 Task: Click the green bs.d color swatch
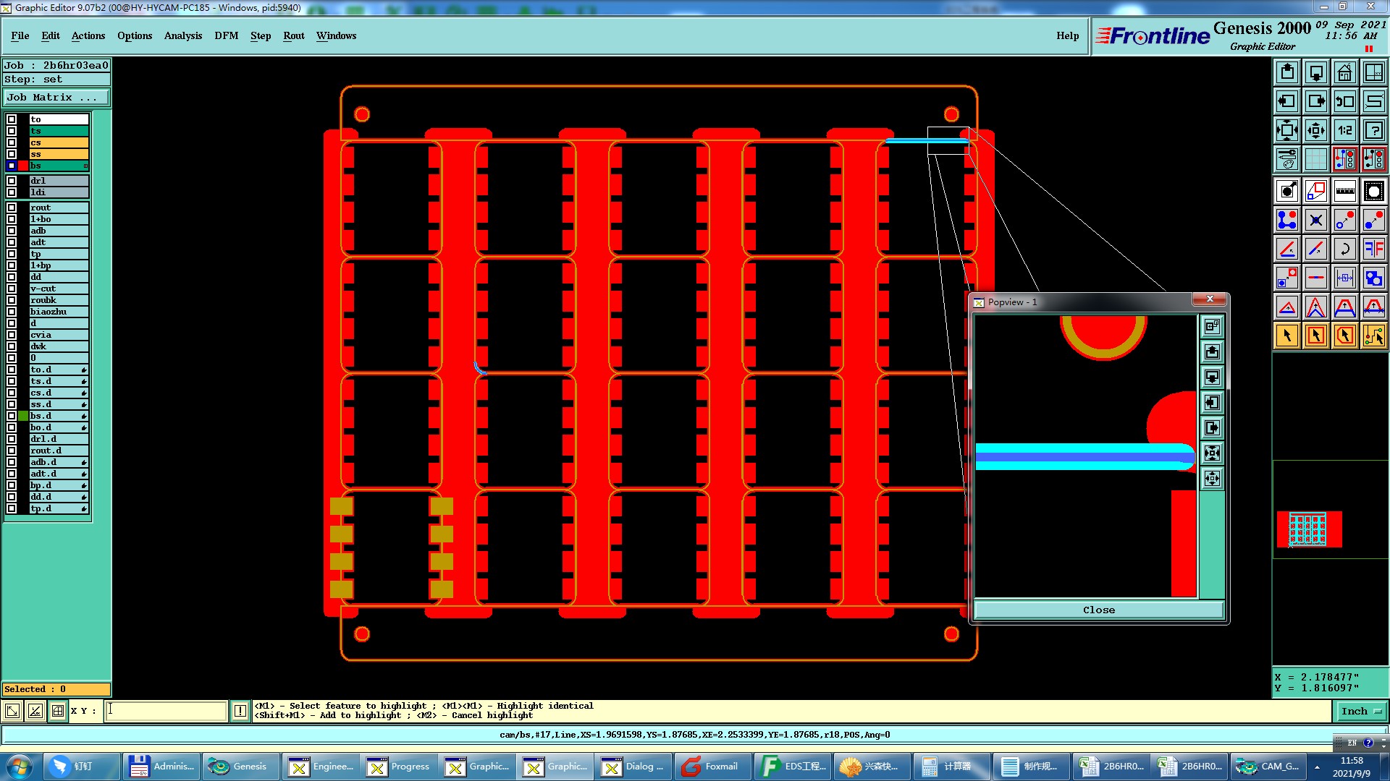pos(23,416)
